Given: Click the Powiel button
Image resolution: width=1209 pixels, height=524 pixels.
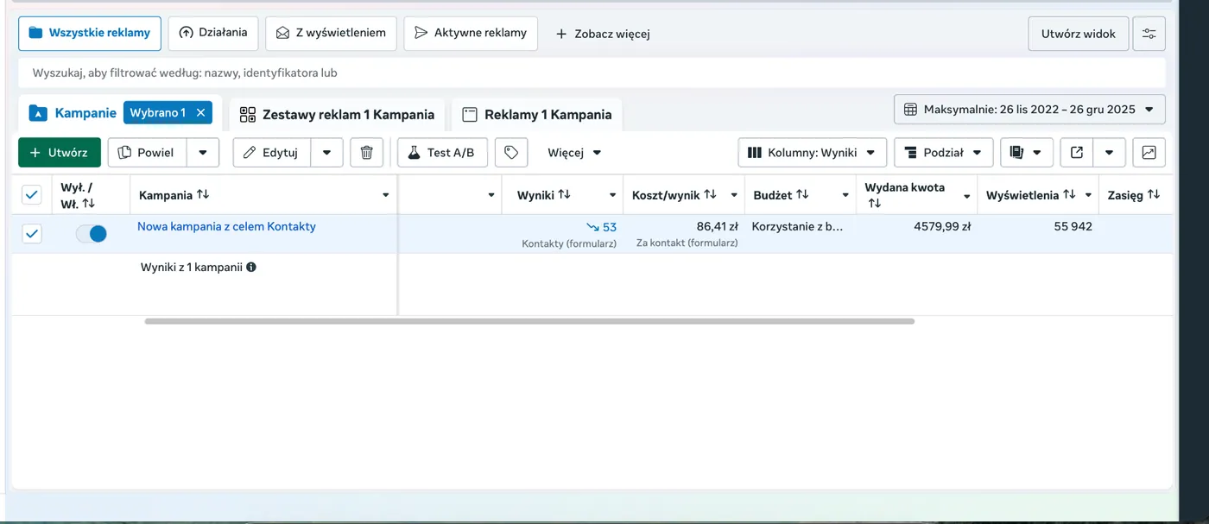Looking at the screenshot, I should [x=147, y=153].
